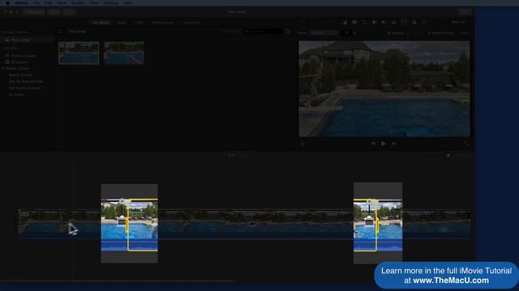This screenshot has height=291, width=519.
Task: Switch to the Backgrounds tab
Action: [x=163, y=23]
